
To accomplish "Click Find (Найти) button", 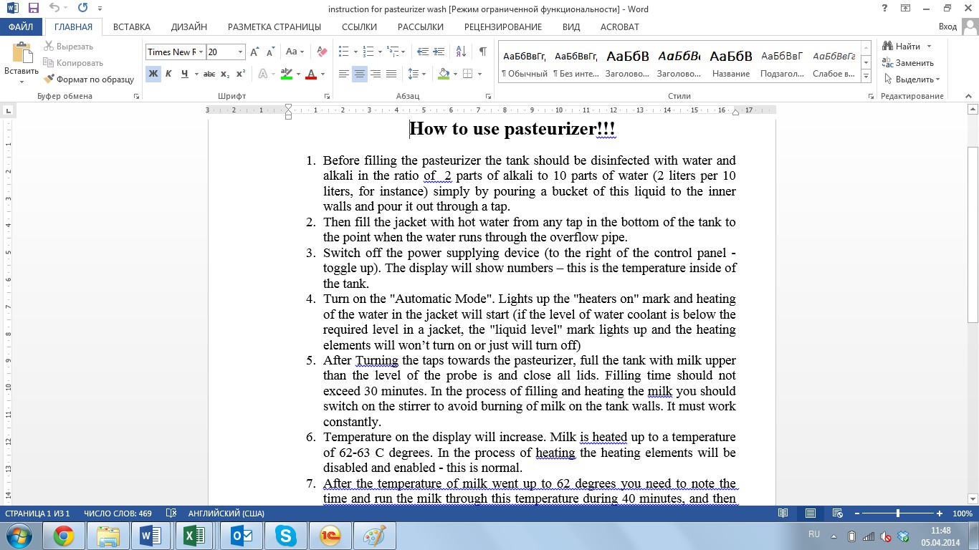I will 902,47.
